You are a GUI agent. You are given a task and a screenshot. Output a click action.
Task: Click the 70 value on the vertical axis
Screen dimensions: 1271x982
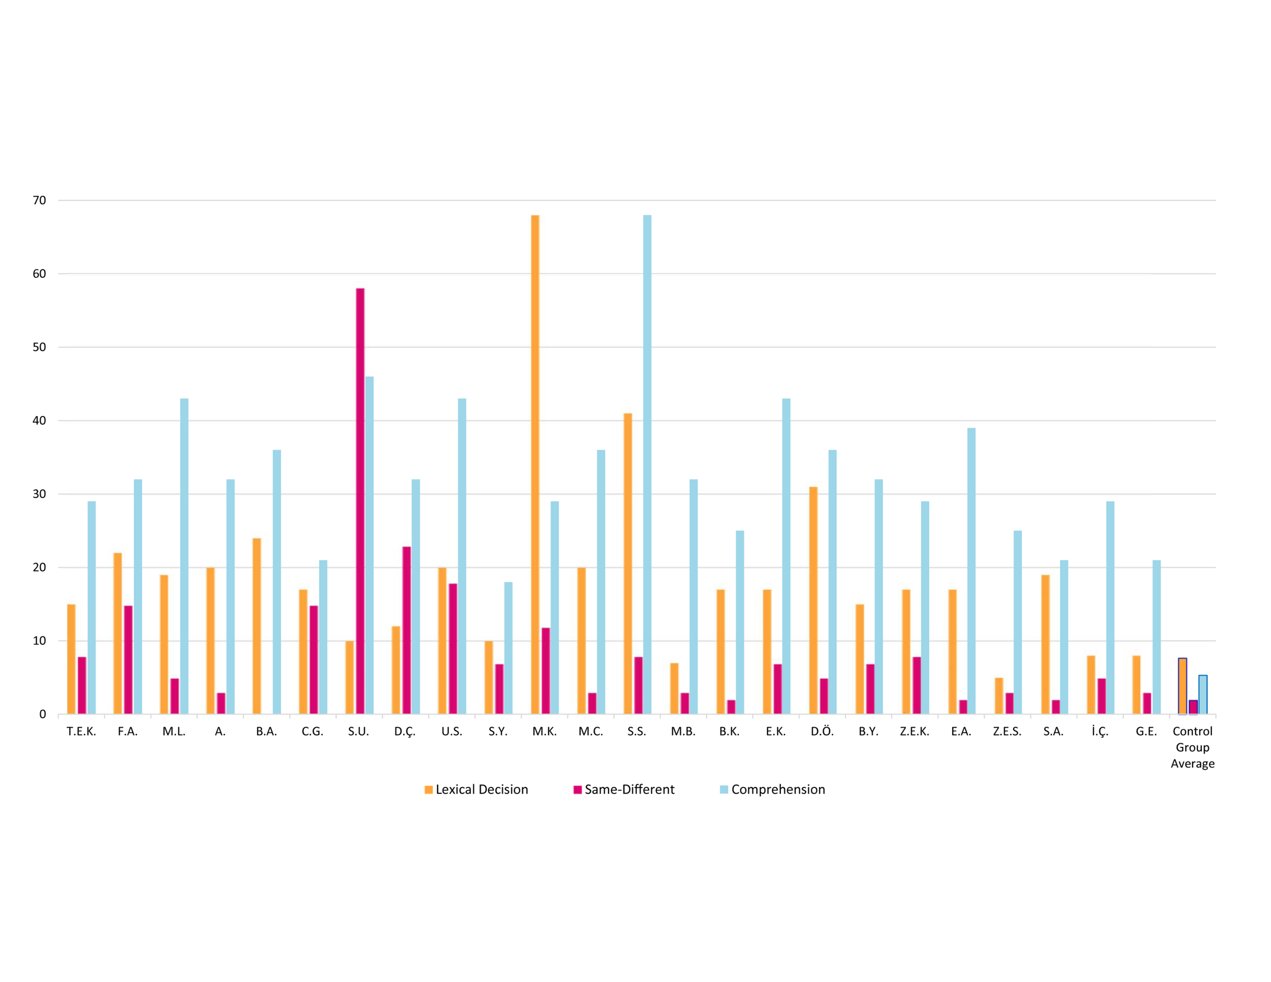pos(39,201)
